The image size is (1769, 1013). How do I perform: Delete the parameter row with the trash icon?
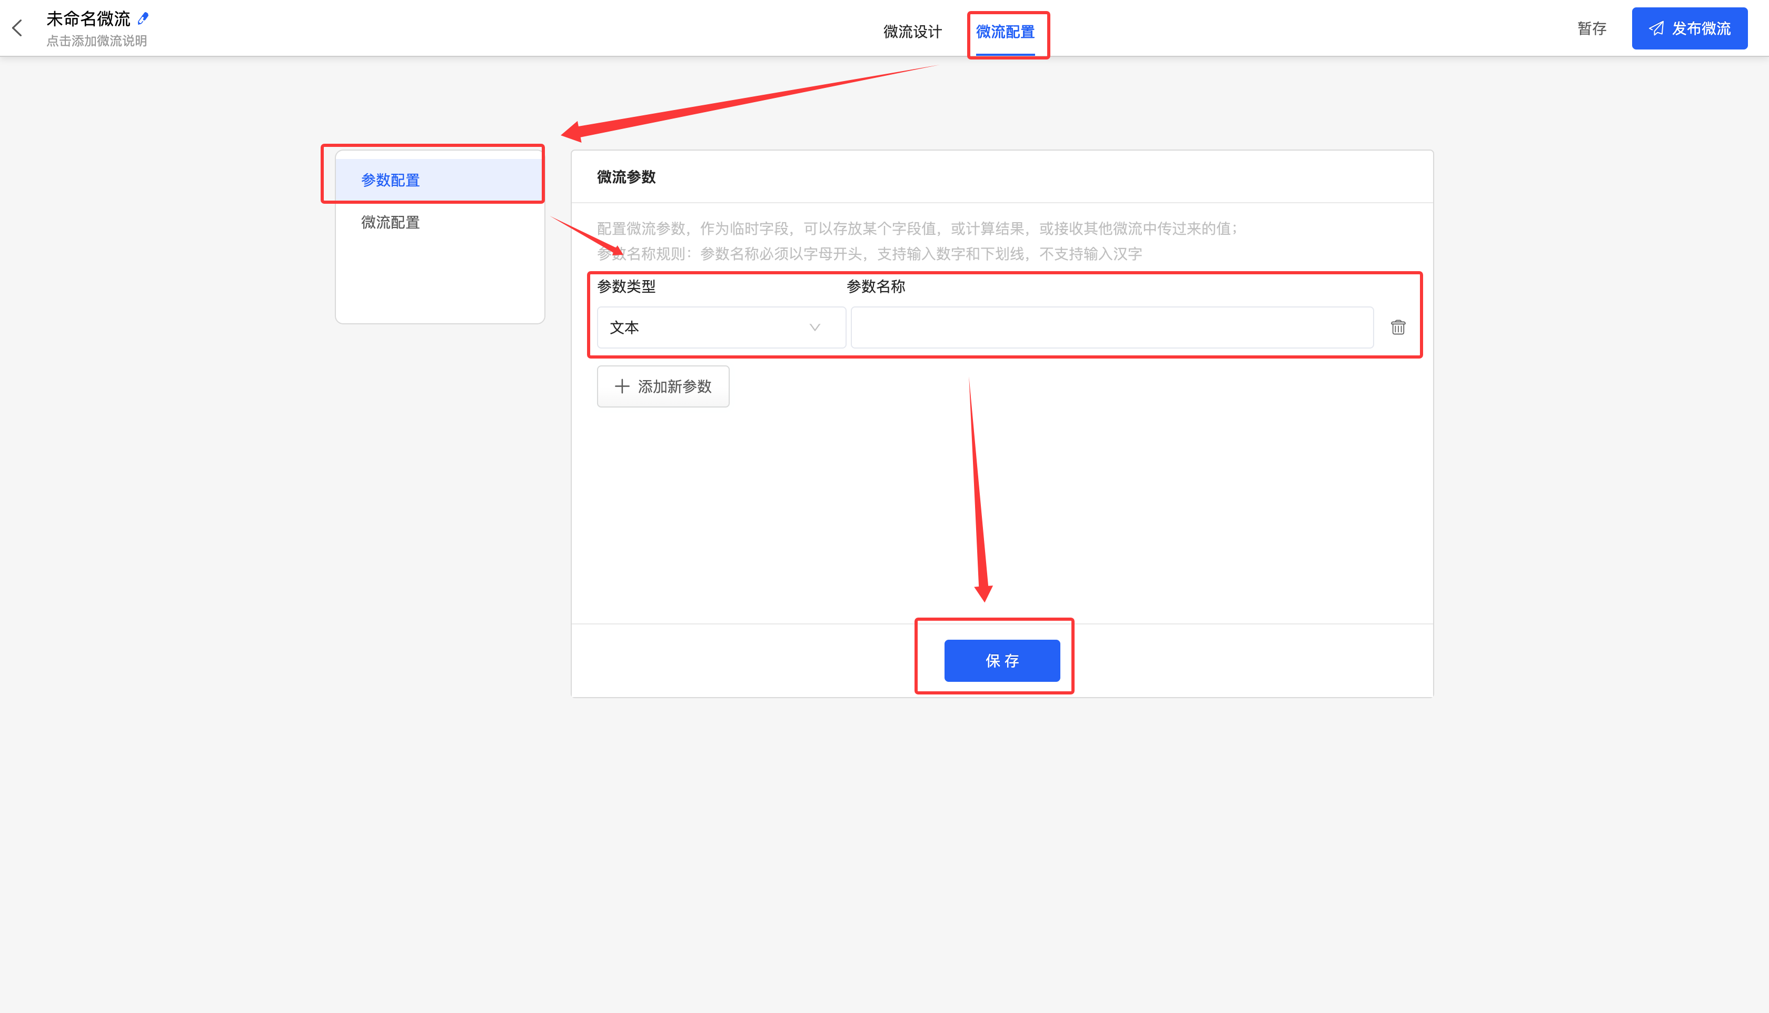click(1397, 327)
